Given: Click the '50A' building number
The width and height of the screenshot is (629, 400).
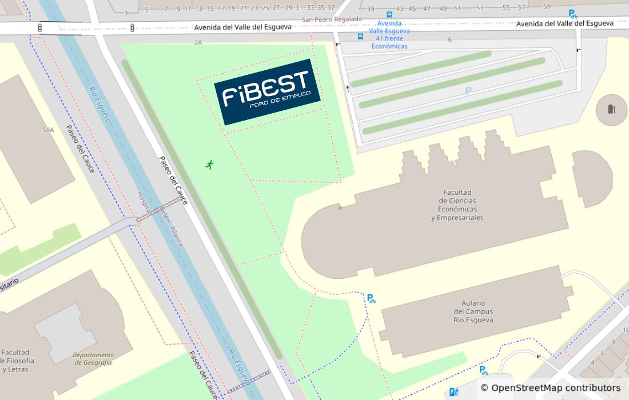Looking at the screenshot, I should (48, 130).
